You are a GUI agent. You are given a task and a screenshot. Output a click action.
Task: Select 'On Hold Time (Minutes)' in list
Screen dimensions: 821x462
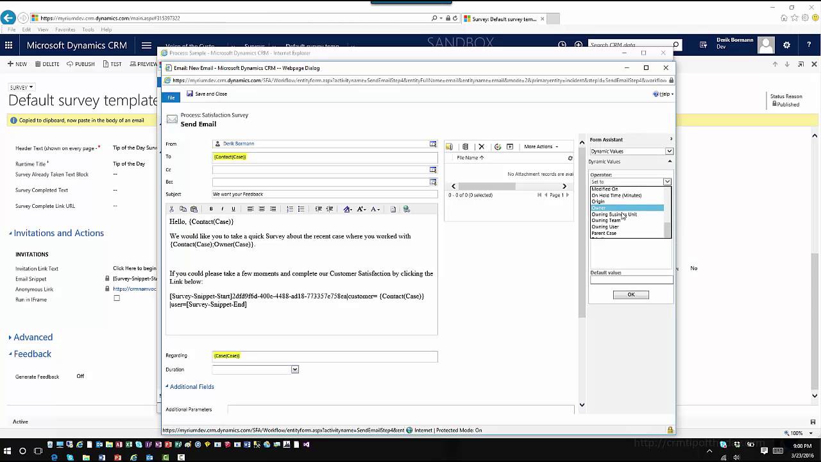tap(616, 195)
